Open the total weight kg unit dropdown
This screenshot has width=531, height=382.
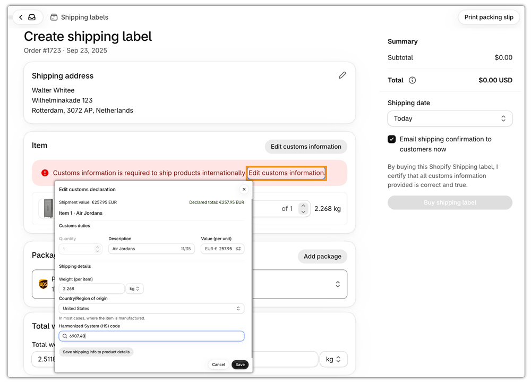[333, 359]
